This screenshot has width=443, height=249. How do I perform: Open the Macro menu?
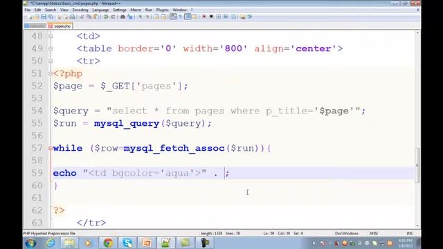point(136,10)
